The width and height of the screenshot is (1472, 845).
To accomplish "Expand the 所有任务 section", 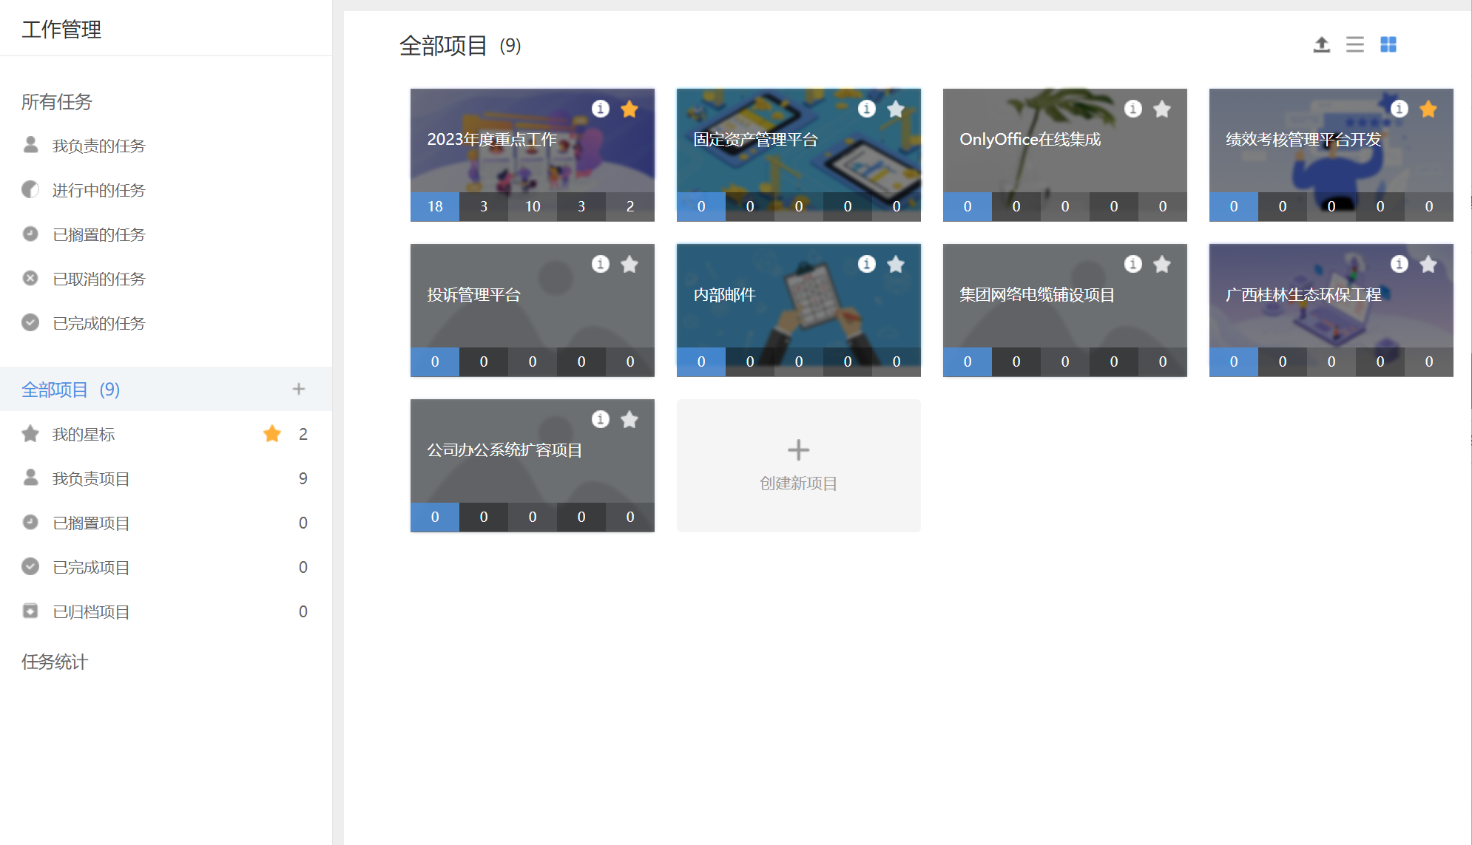I will [x=57, y=102].
